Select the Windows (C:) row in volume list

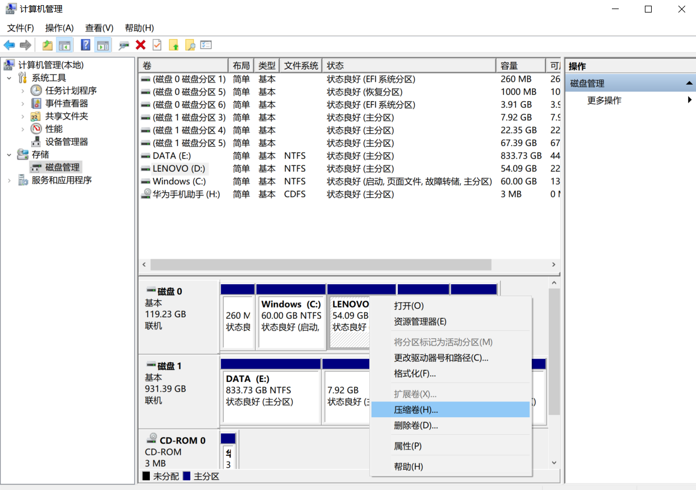[349, 181]
